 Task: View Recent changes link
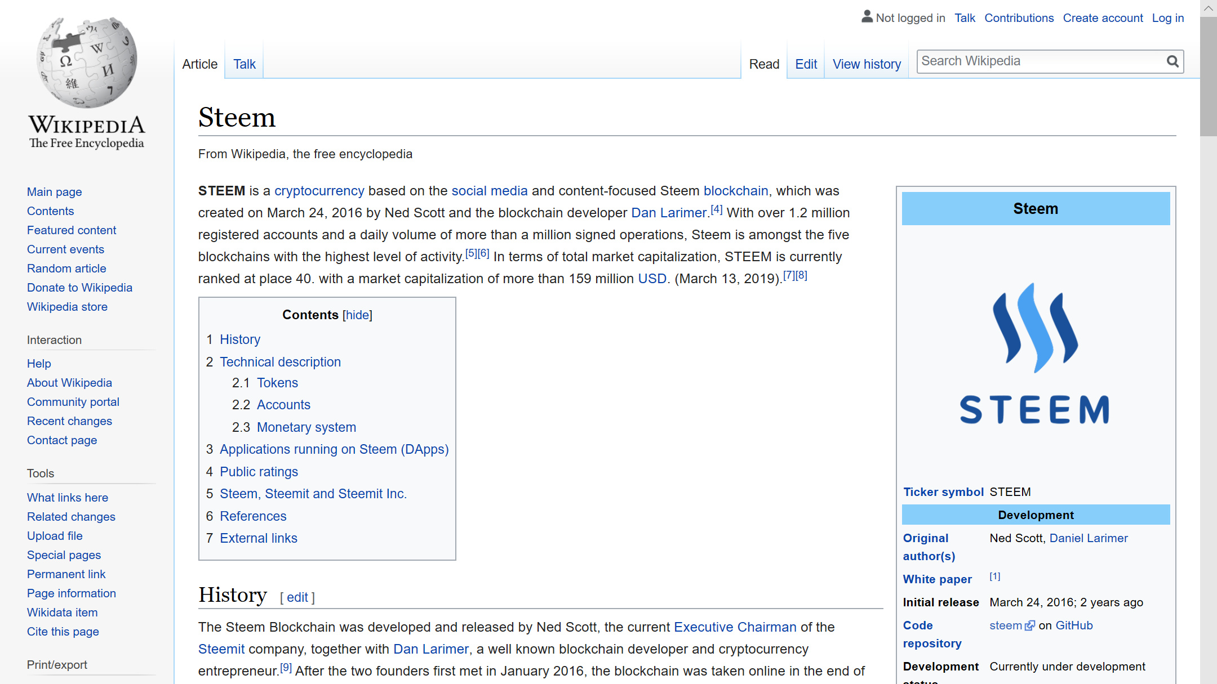(x=69, y=421)
